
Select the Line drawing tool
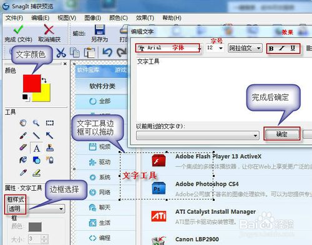pyautogui.click(x=36, y=135)
